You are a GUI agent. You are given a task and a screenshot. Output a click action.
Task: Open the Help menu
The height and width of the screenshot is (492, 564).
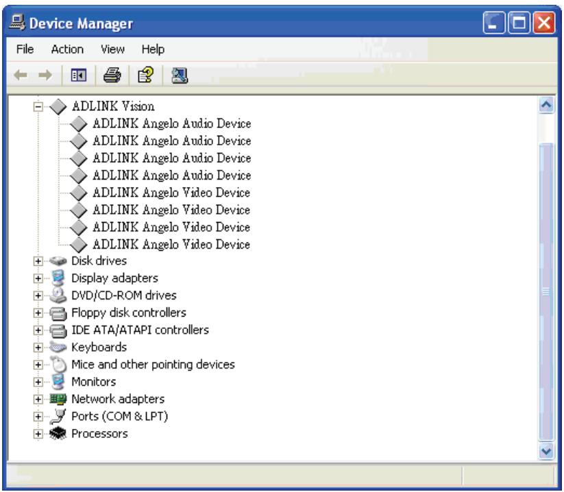click(153, 49)
